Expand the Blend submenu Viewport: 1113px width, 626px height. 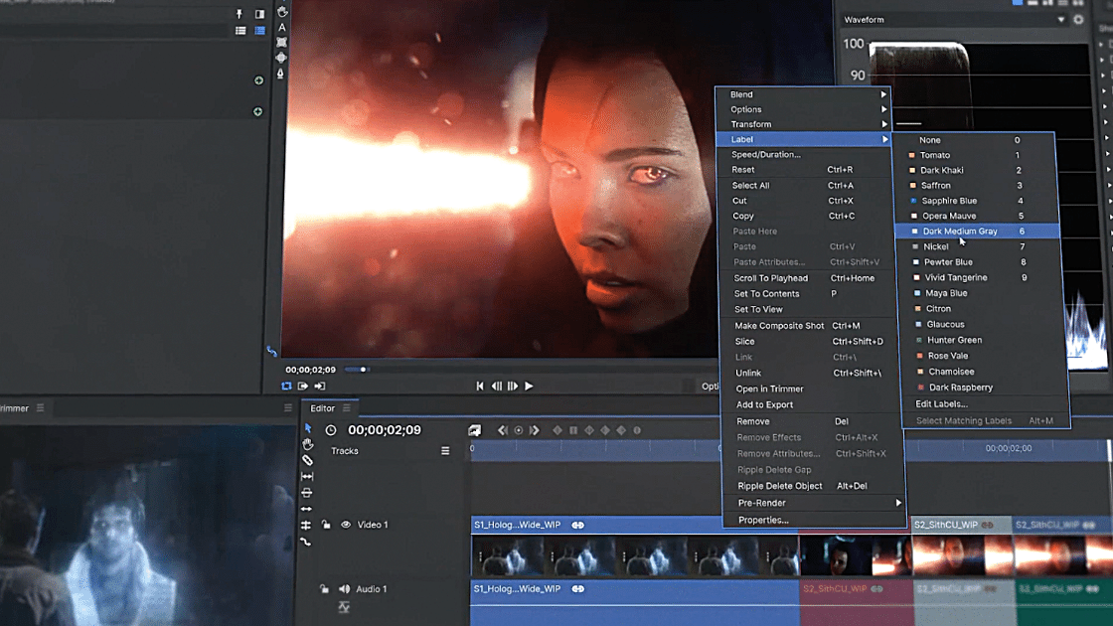click(804, 94)
